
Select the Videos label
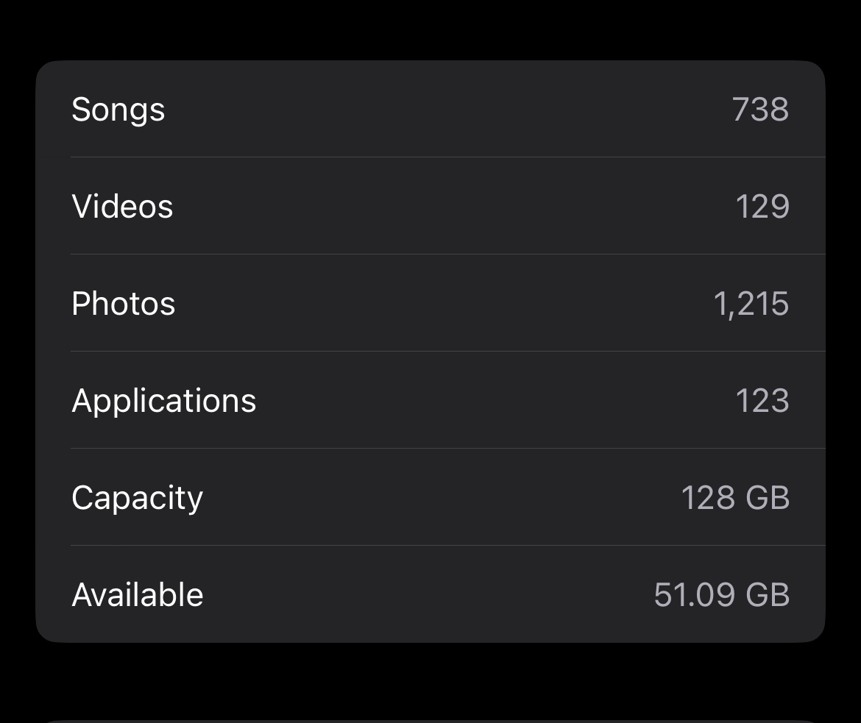122,207
